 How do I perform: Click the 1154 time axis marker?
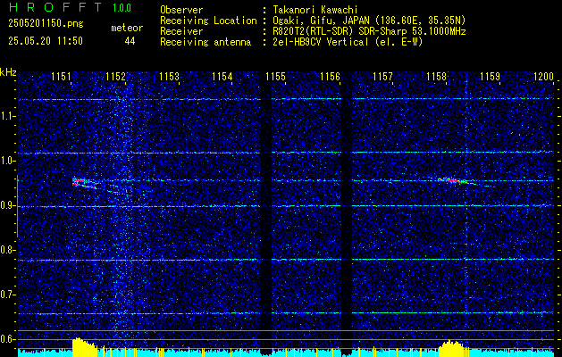pos(222,76)
